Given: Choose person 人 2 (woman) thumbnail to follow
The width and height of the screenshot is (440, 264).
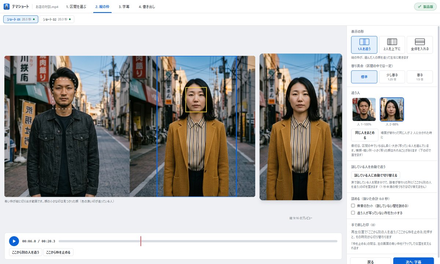Looking at the screenshot, I should pyautogui.click(x=392, y=109).
